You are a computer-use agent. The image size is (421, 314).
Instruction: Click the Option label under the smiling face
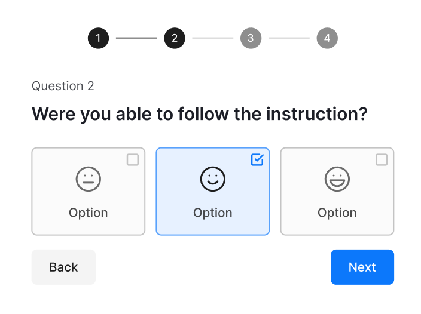pyautogui.click(x=212, y=213)
